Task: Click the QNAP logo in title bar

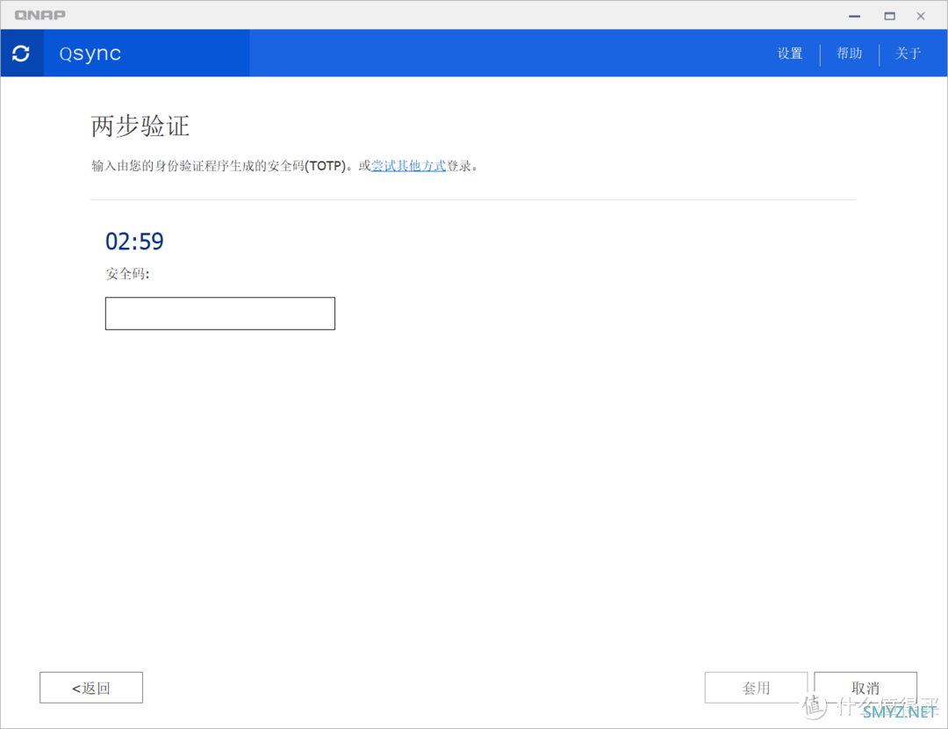Action: coord(39,15)
